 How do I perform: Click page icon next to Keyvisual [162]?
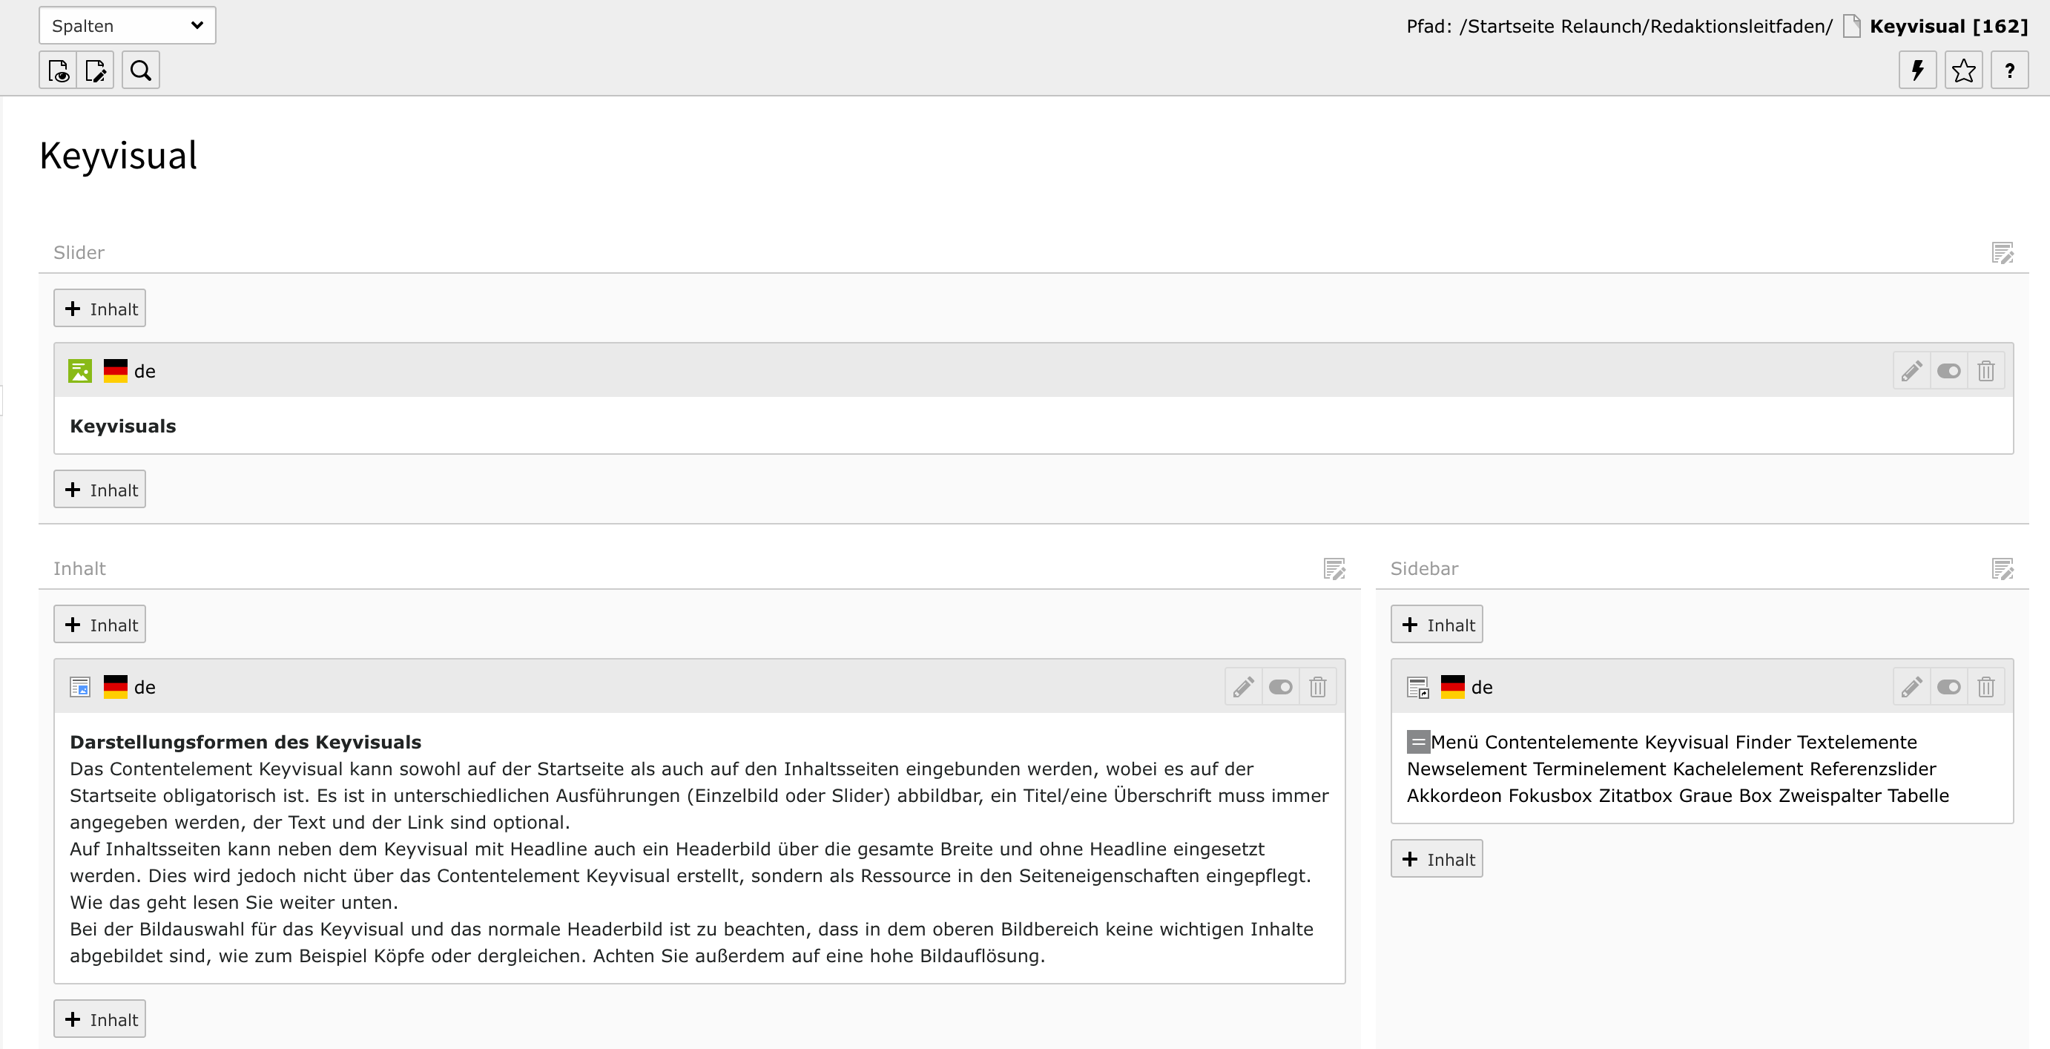click(1852, 26)
